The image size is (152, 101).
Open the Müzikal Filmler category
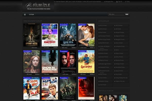pos(120,60)
